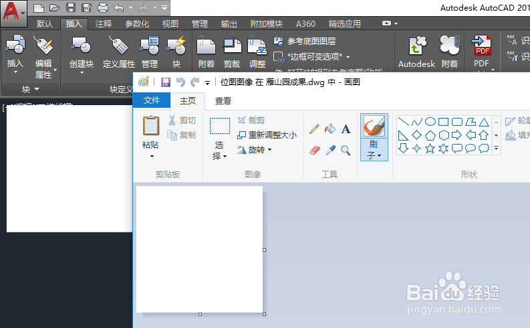The image size is (530, 328).
Task: Click Attach reference icon in AutoCAD
Action: [207, 44]
